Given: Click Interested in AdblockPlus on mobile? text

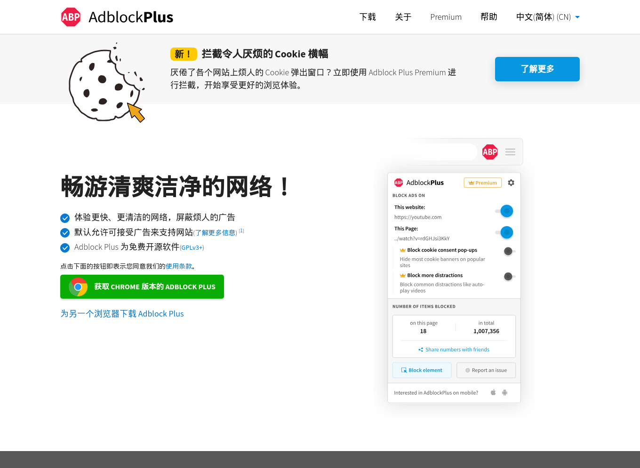Looking at the screenshot, I should pyautogui.click(x=436, y=393).
